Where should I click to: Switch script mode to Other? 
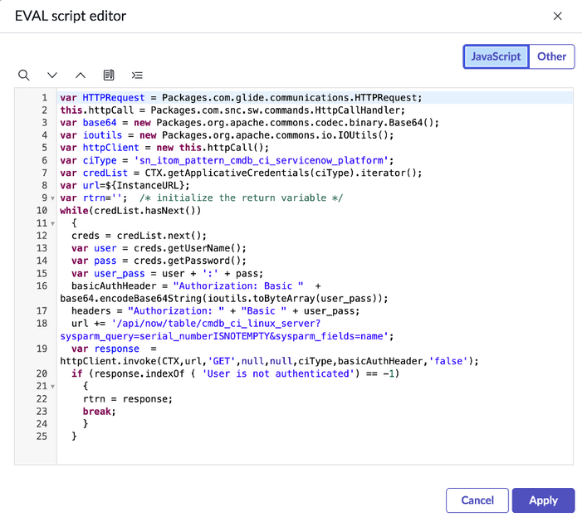[551, 56]
